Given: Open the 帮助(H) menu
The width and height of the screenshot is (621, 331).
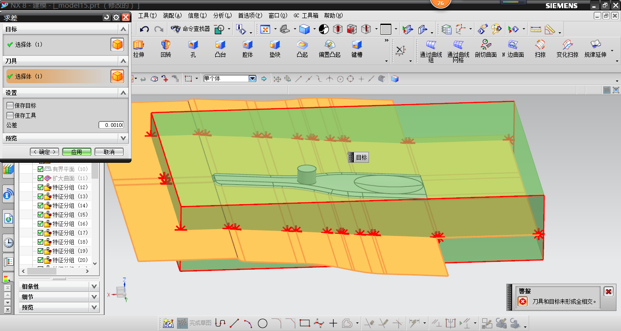Looking at the screenshot, I should pyautogui.click(x=333, y=15).
